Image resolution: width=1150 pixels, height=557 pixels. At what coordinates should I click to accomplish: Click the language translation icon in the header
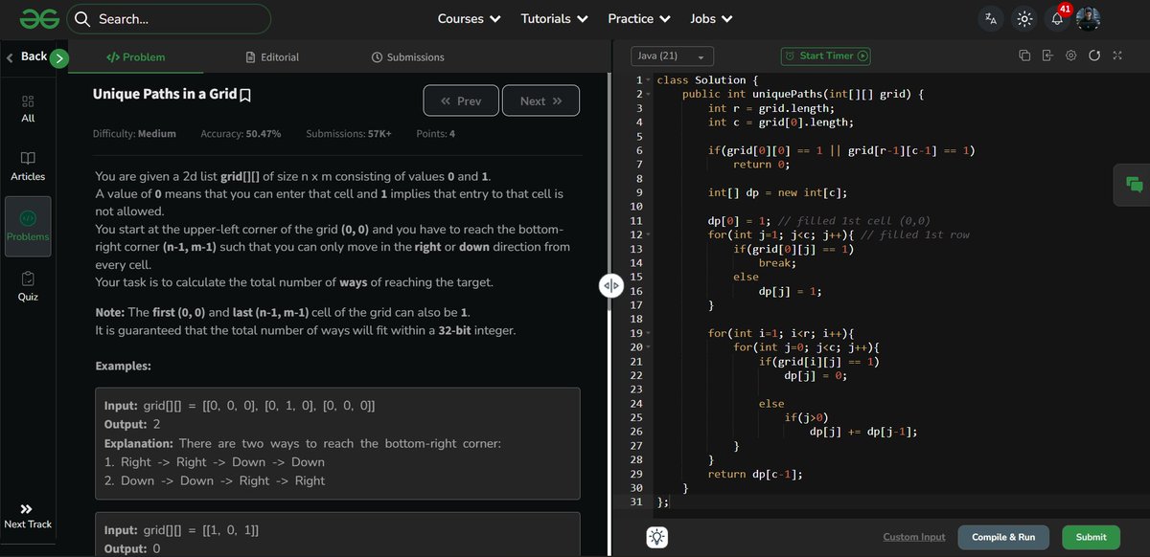point(991,18)
